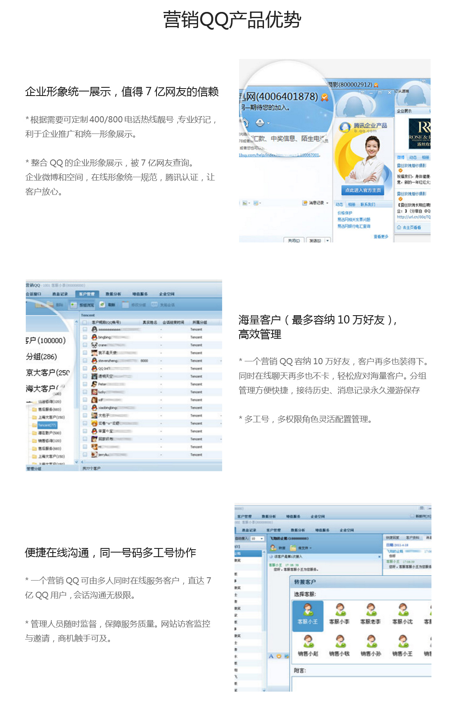
Task: Click the 点此进入官方主页 button
Action: (x=363, y=190)
